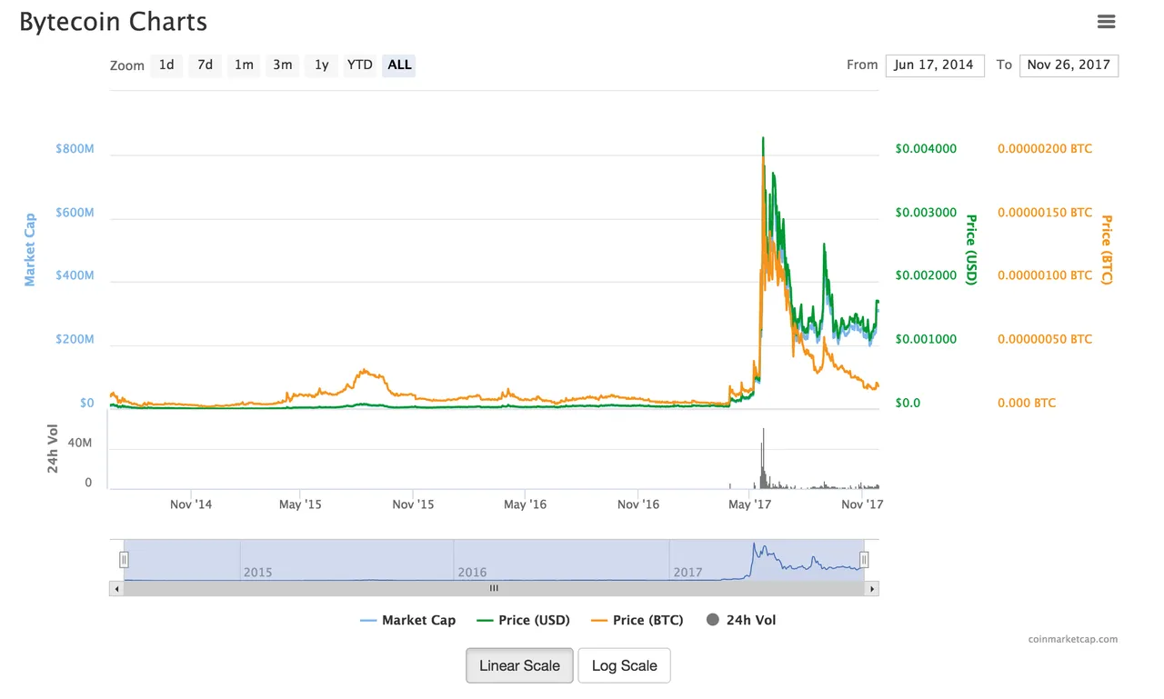Click the Nov '15 x-axis label
This screenshot has width=1164, height=699.
[x=413, y=504]
